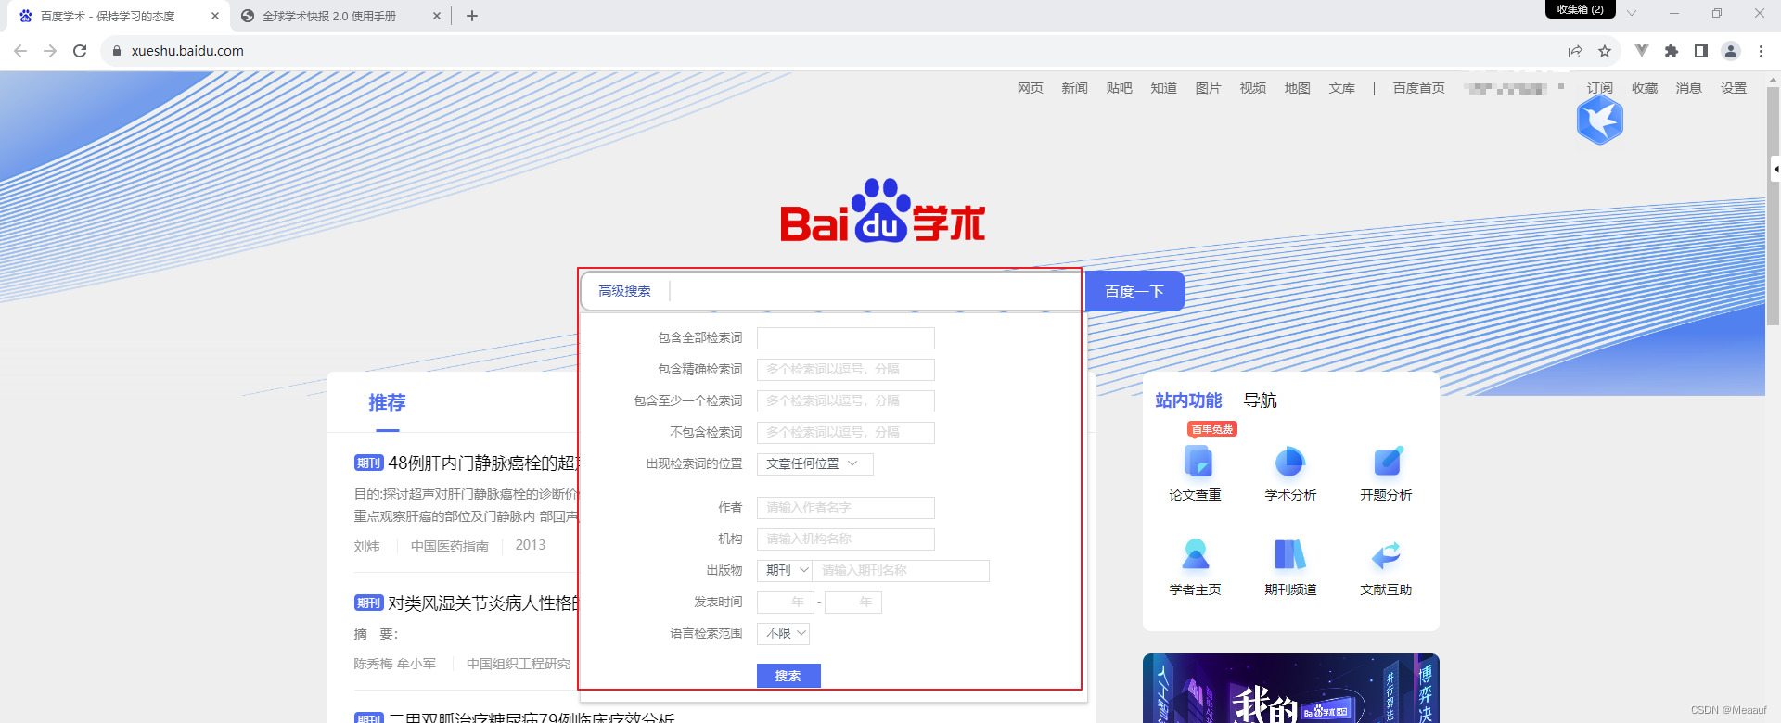Open the 期刊频道 journal icon
This screenshot has width=1781, height=723.
[1290, 554]
